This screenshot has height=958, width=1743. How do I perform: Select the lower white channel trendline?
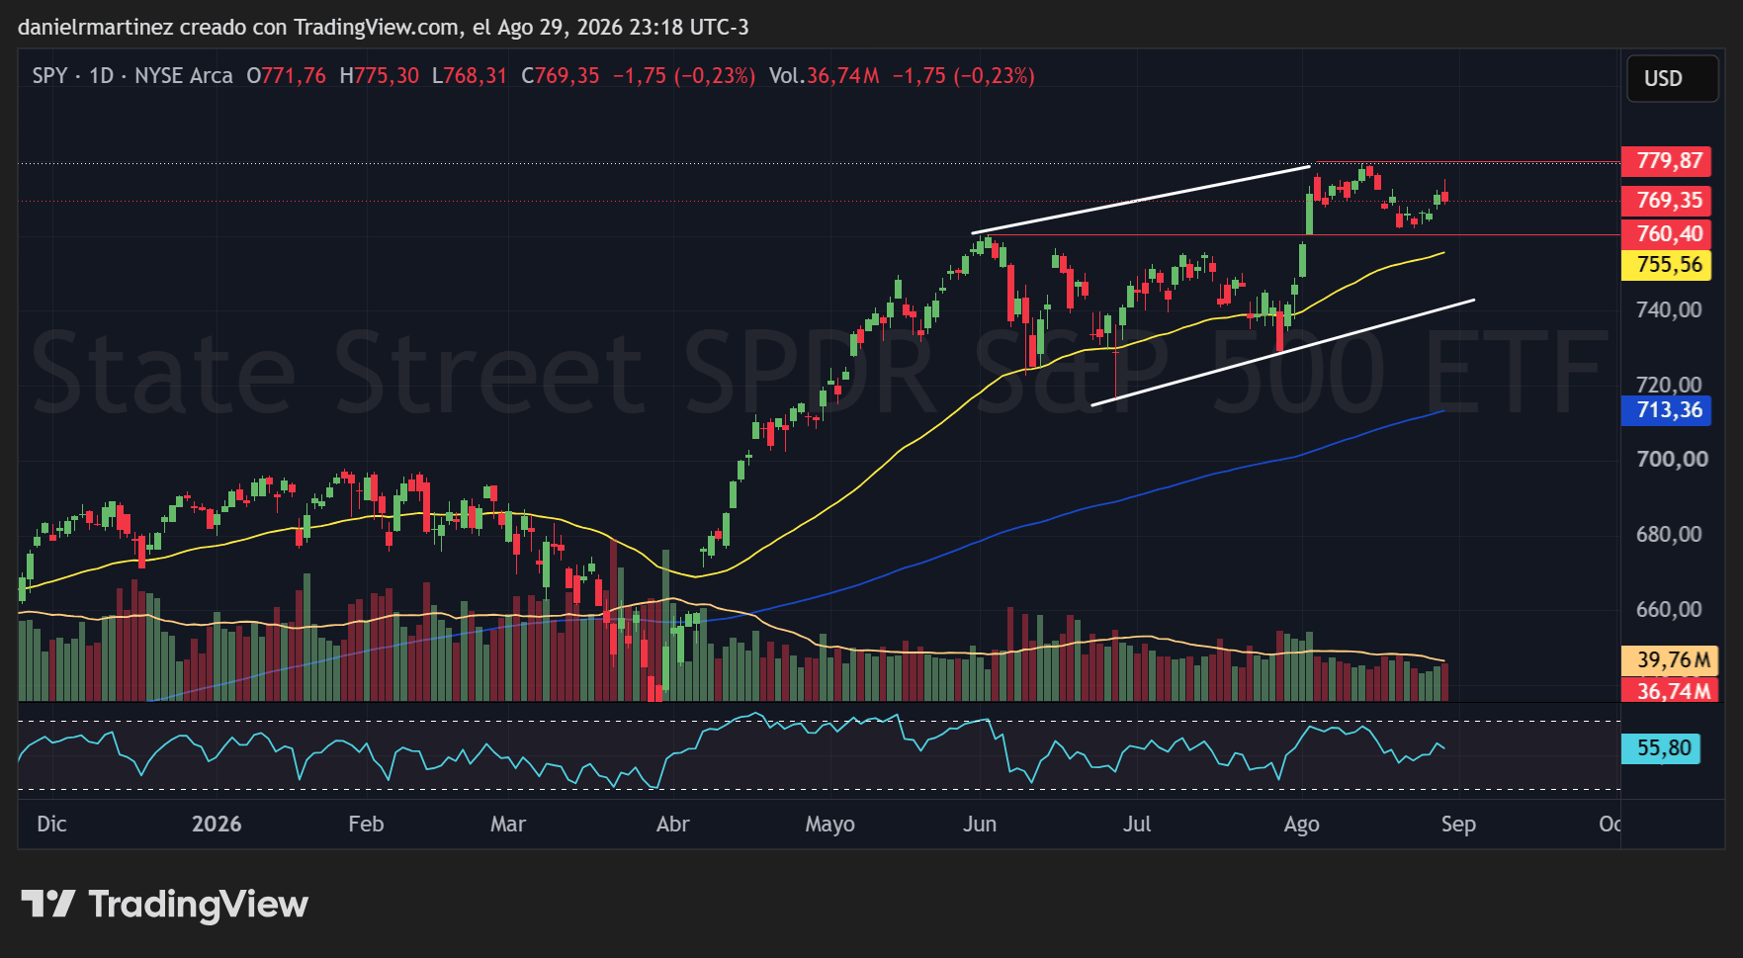pos(1282,352)
